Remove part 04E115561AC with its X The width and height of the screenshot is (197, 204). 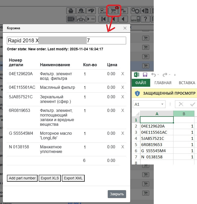(123, 87)
